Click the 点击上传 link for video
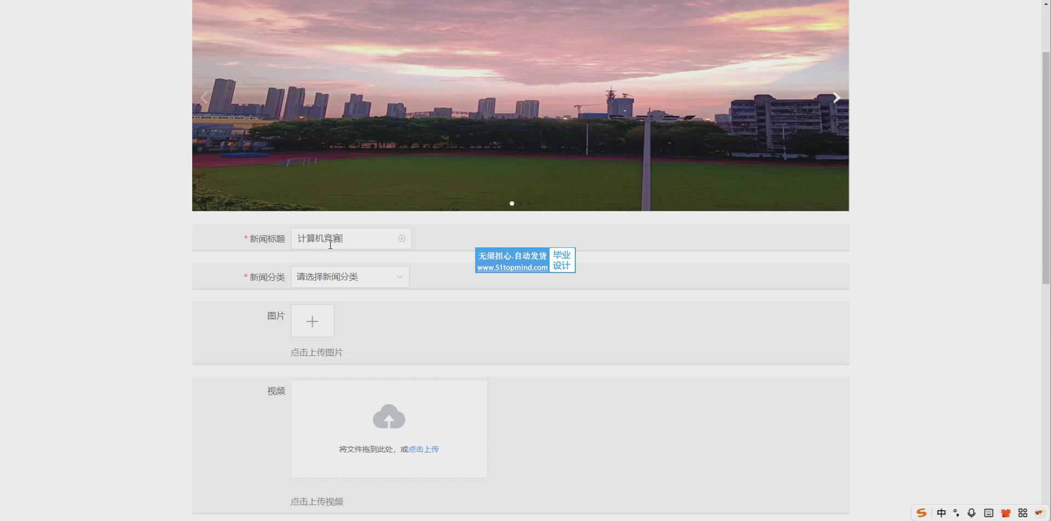Image resolution: width=1051 pixels, height=521 pixels. coord(424,449)
